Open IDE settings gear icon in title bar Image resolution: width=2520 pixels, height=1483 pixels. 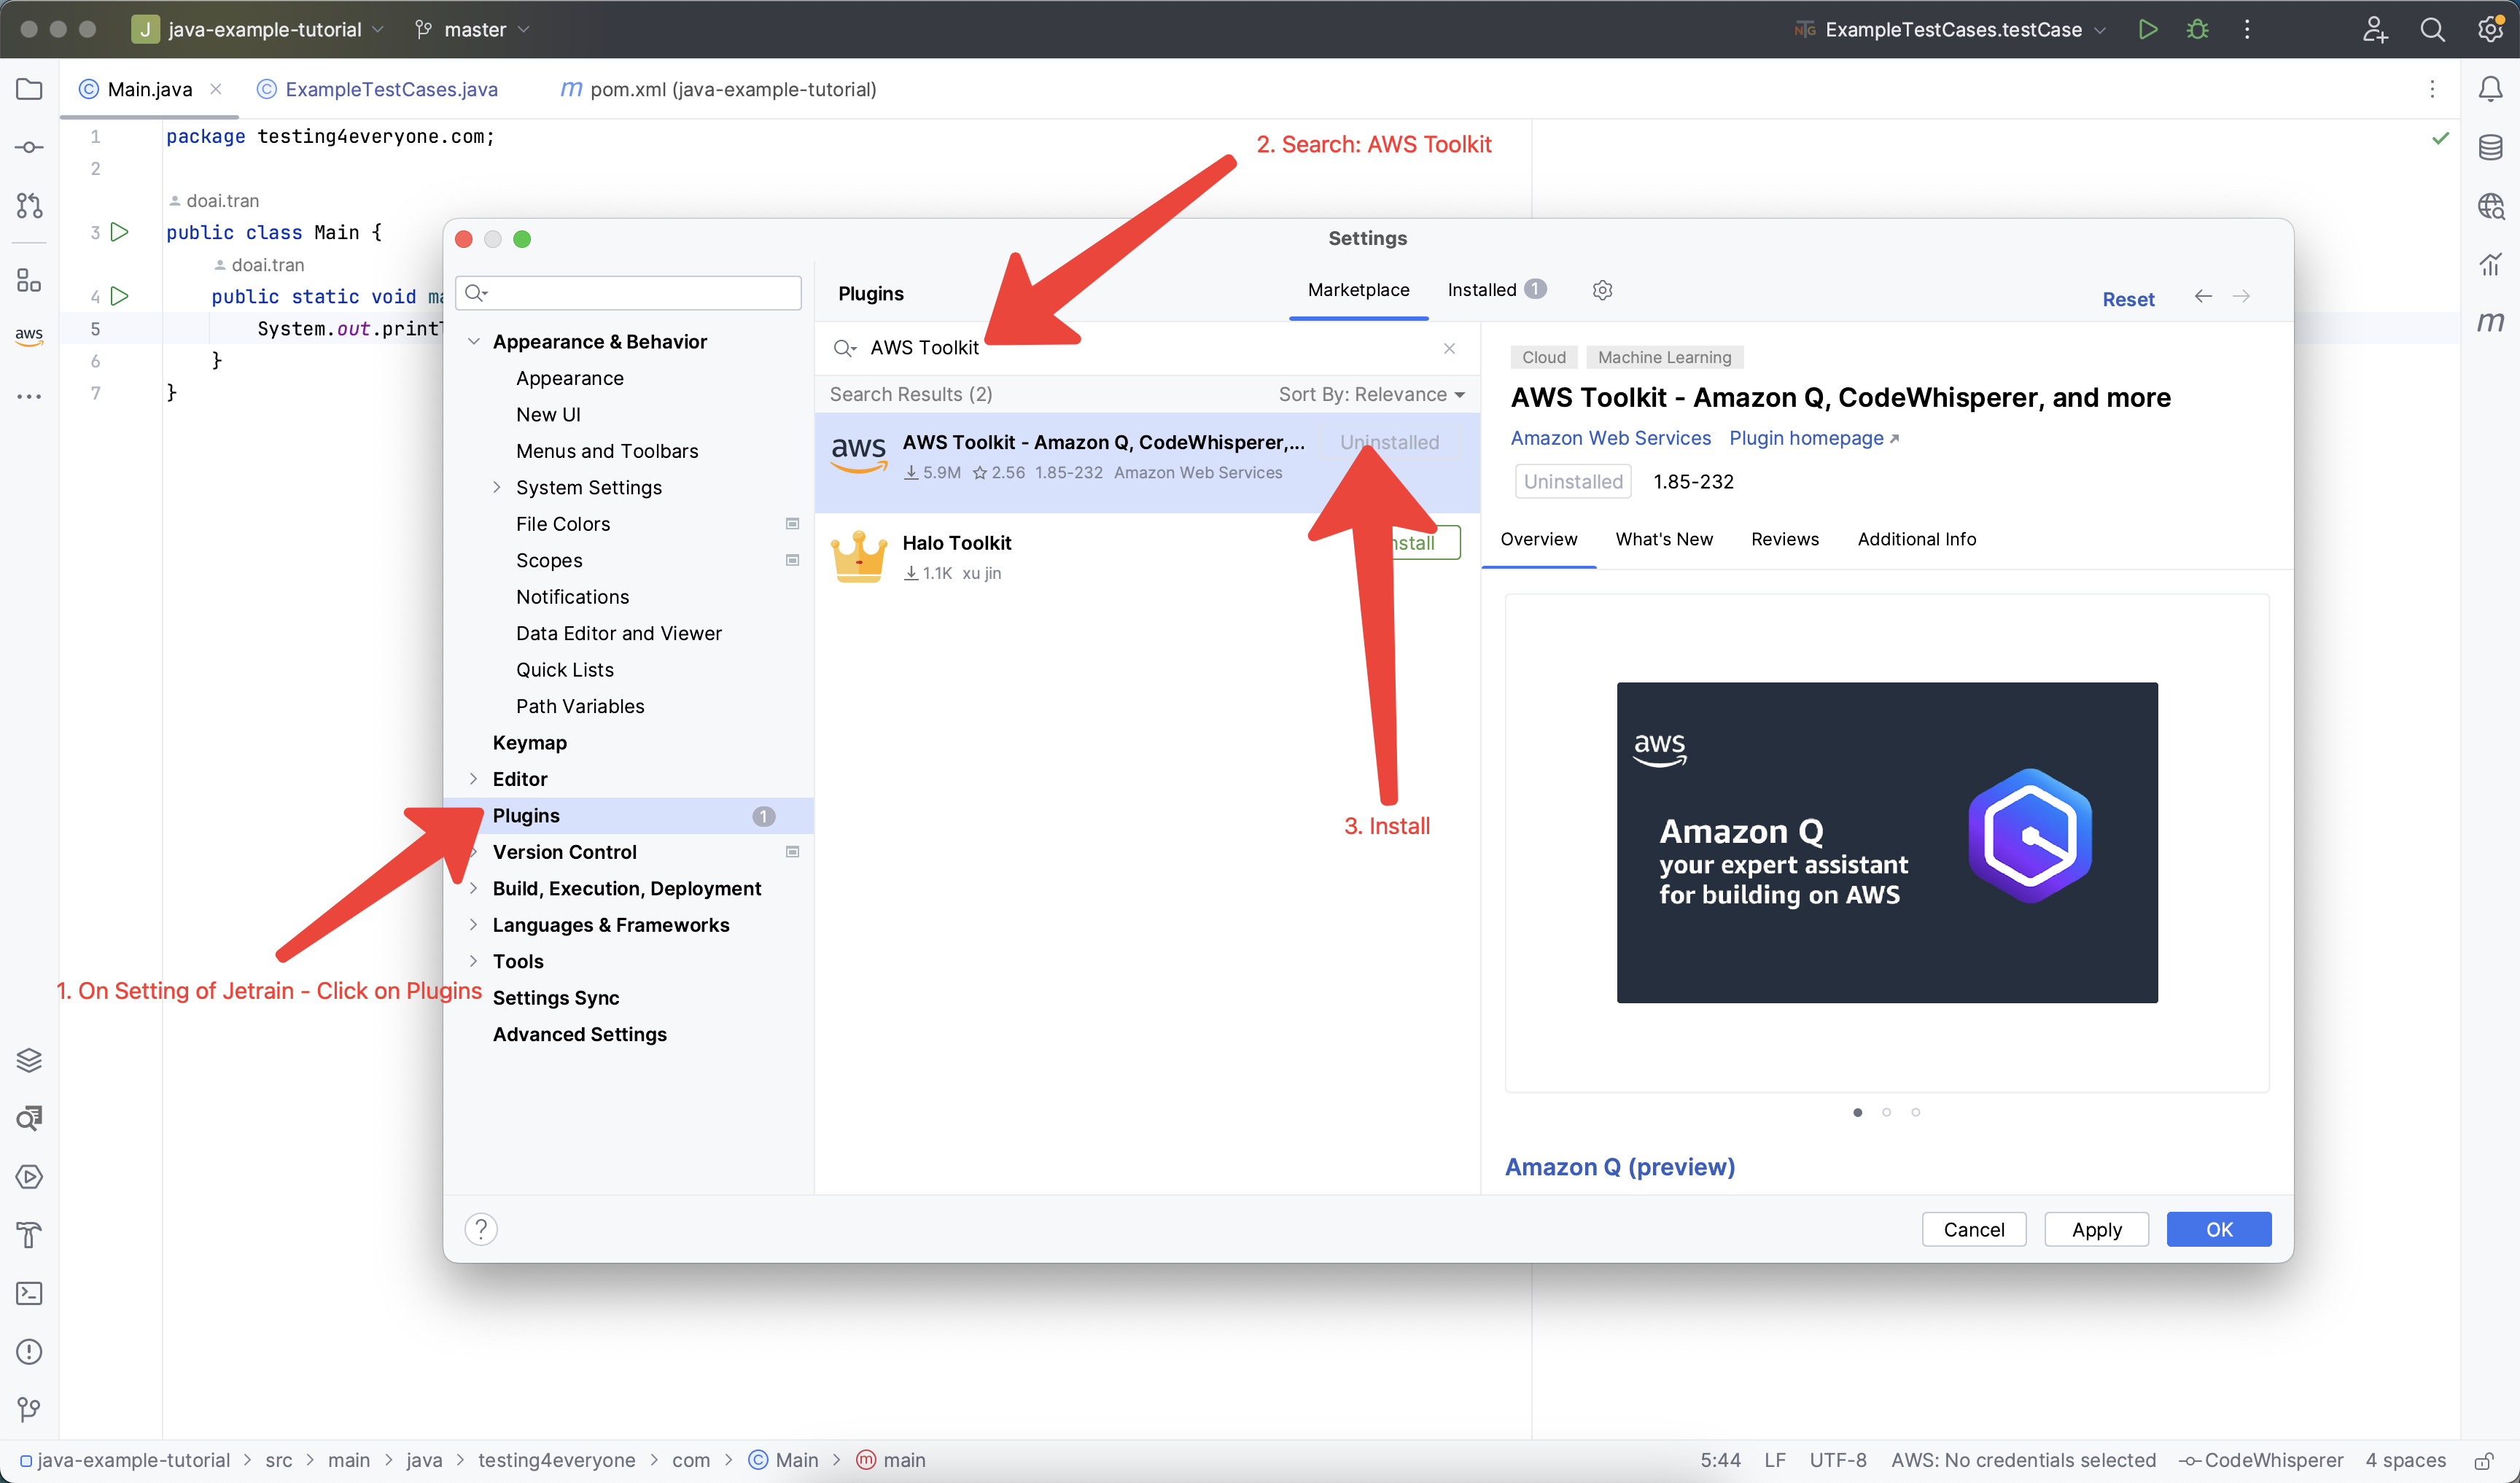coord(2490,29)
